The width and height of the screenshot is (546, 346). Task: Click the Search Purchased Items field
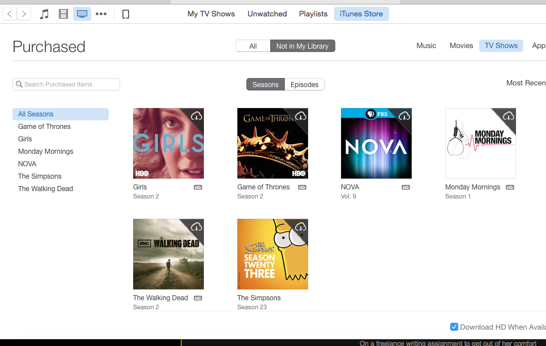point(66,84)
